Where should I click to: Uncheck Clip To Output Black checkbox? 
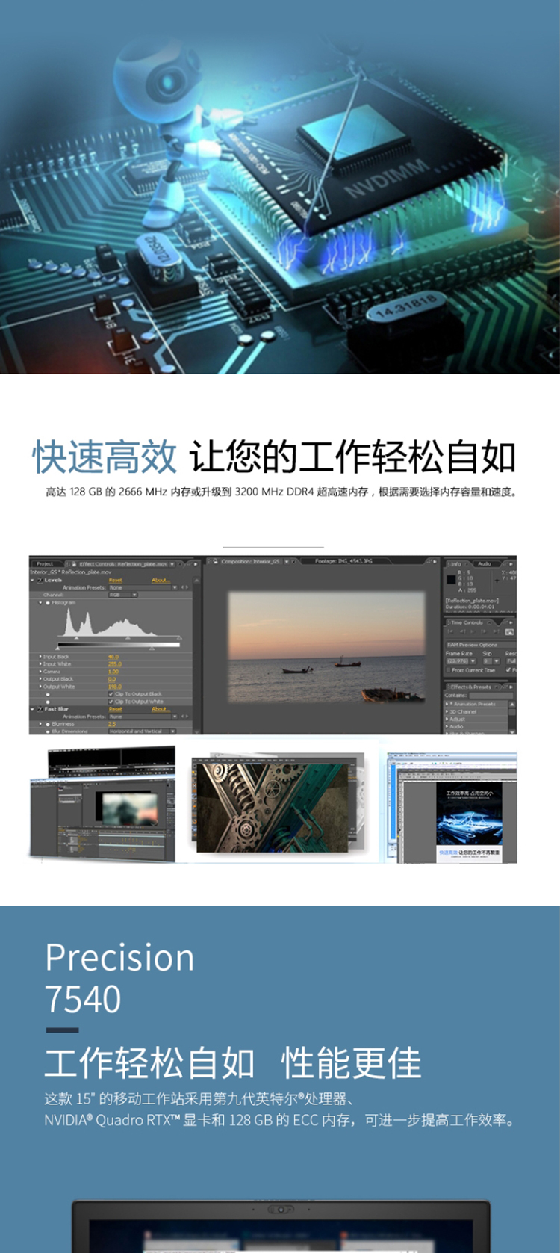111,694
